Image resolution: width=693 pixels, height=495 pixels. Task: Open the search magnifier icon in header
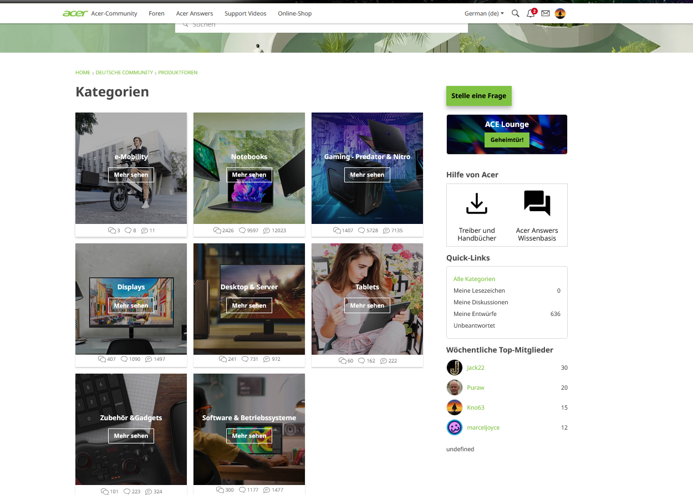(516, 13)
